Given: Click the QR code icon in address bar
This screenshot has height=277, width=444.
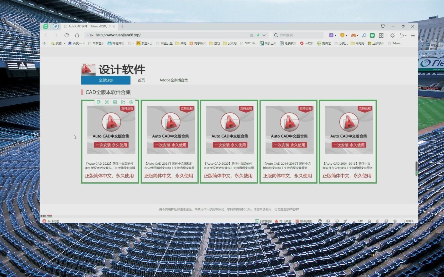Looking at the screenshot, I should click(x=252, y=35).
